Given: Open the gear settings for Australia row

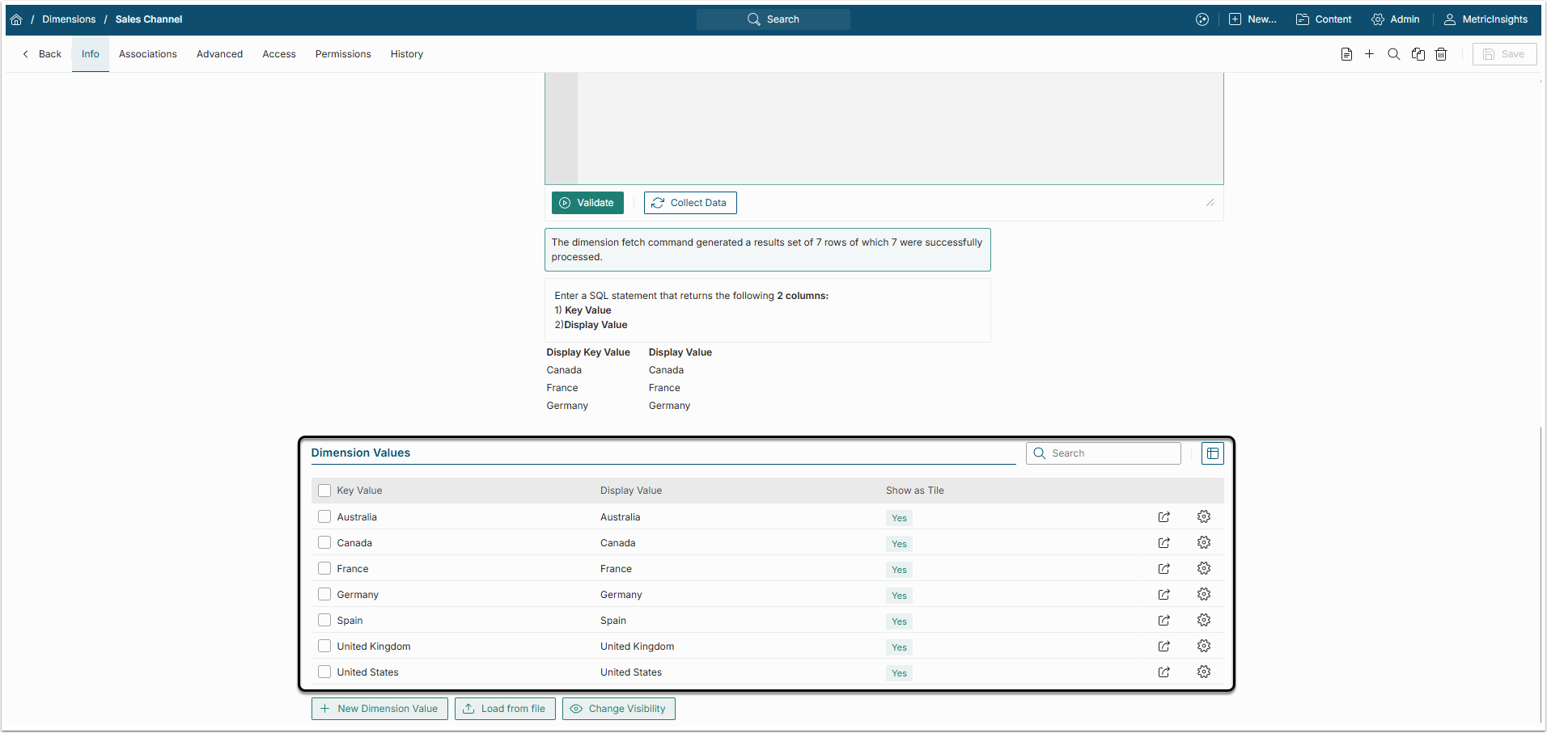Looking at the screenshot, I should click(1203, 517).
